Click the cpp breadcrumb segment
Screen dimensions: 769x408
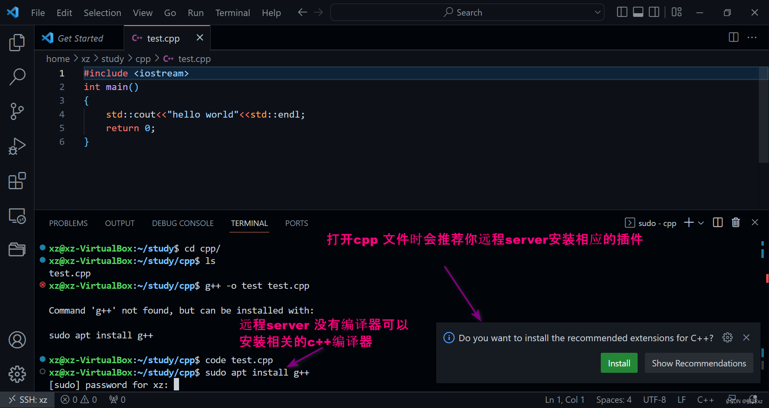coord(143,59)
